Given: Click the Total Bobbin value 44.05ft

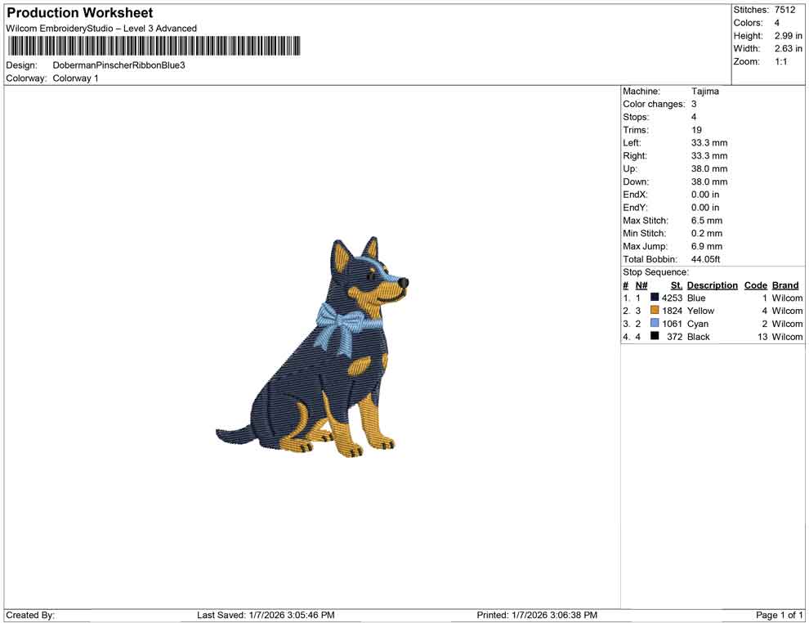Looking at the screenshot, I should pos(706,259).
